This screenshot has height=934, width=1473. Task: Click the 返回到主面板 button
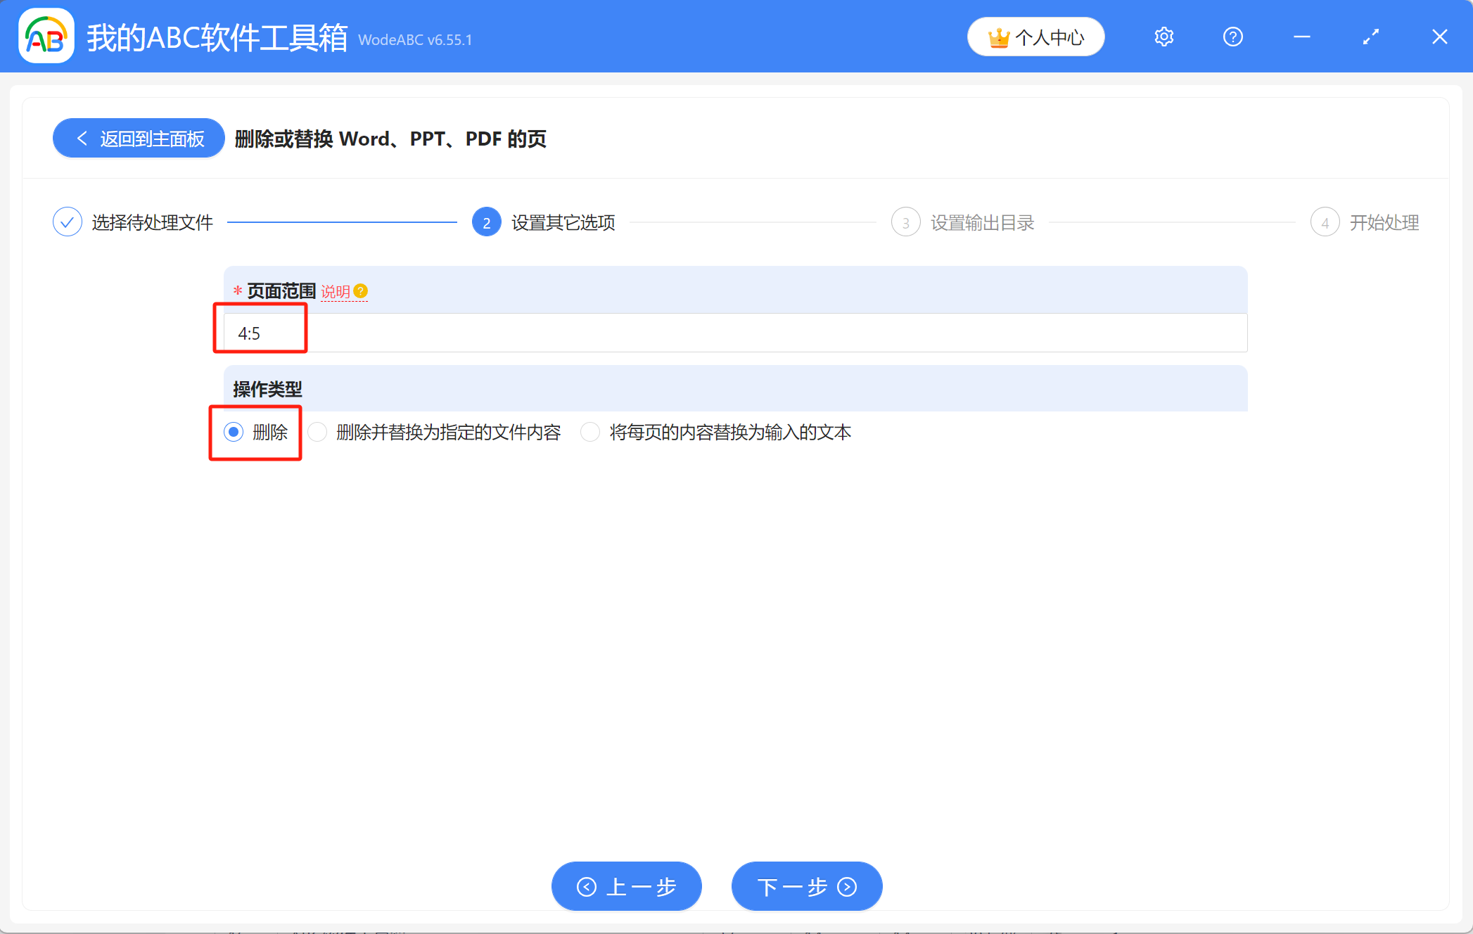coord(138,138)
